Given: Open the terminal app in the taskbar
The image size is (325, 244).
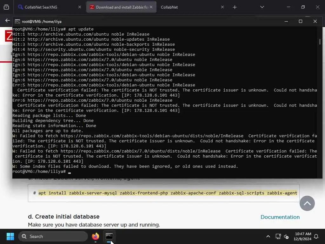Looking at the screenshot, I should coord(109,236).
